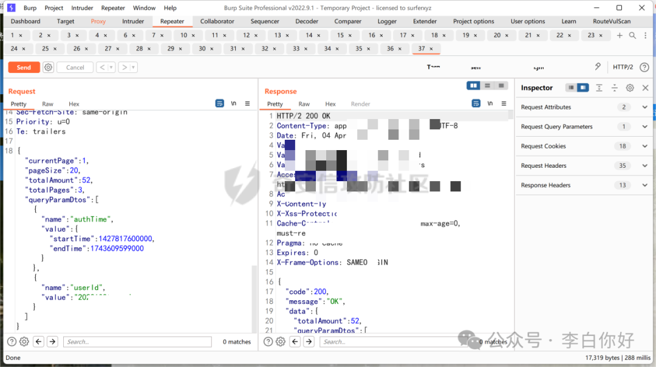
Task: Open the Burp menu
Action: click(x=30, y=8)
